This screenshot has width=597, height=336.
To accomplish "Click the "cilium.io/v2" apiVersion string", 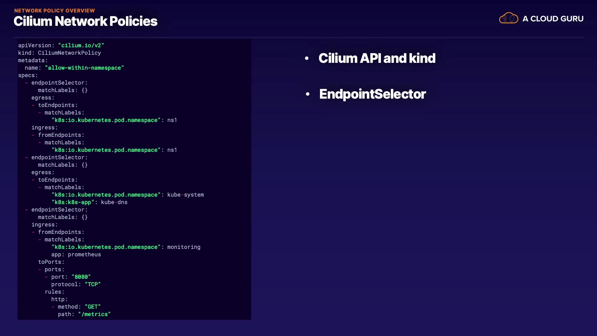I will tap(81, 45).
